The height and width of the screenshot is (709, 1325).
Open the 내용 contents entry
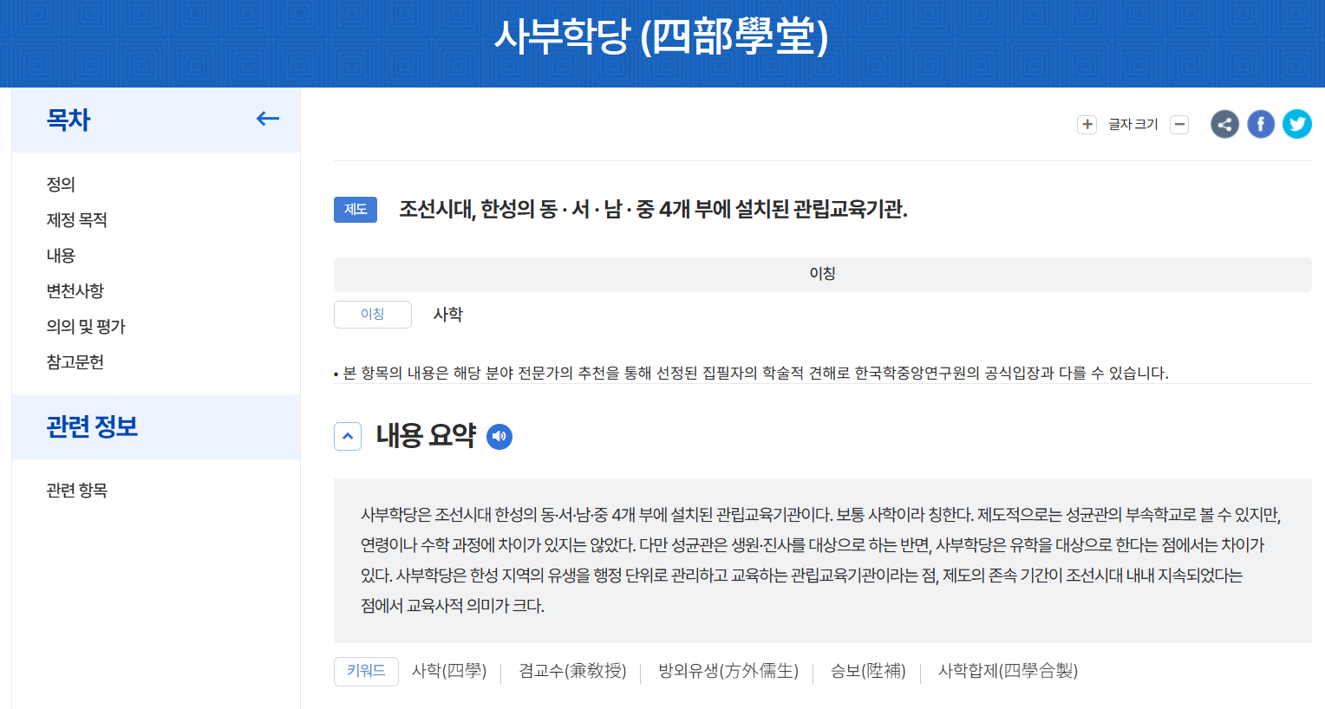point(61,255)
